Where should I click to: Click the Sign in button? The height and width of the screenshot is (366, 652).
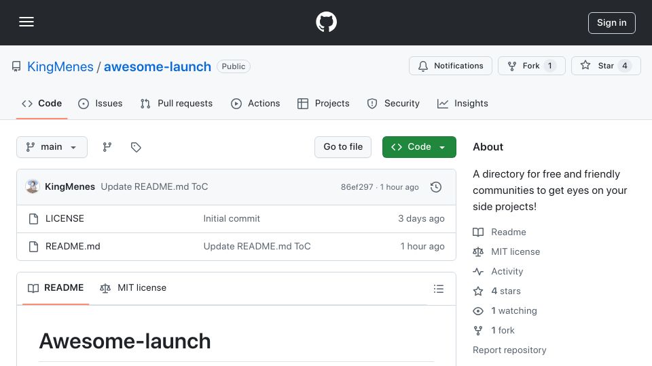pos(611,23)
